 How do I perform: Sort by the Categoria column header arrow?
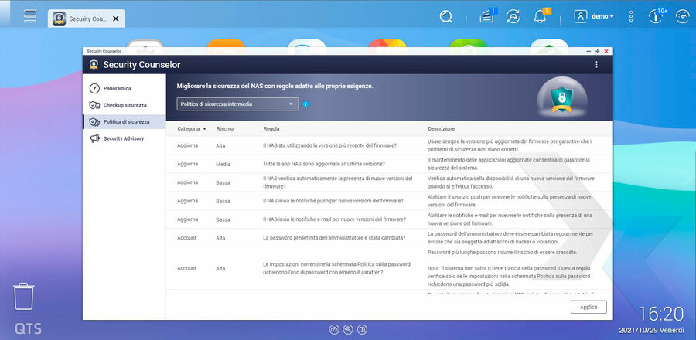pyautogui.click(x=205, y=129)
